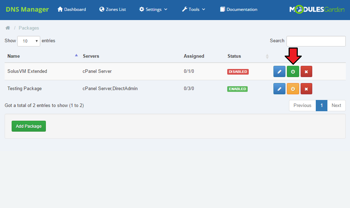This screenshot has height=208, width=350.
Task: Click the Assigned column header
Action: click(x=194, y=56)
